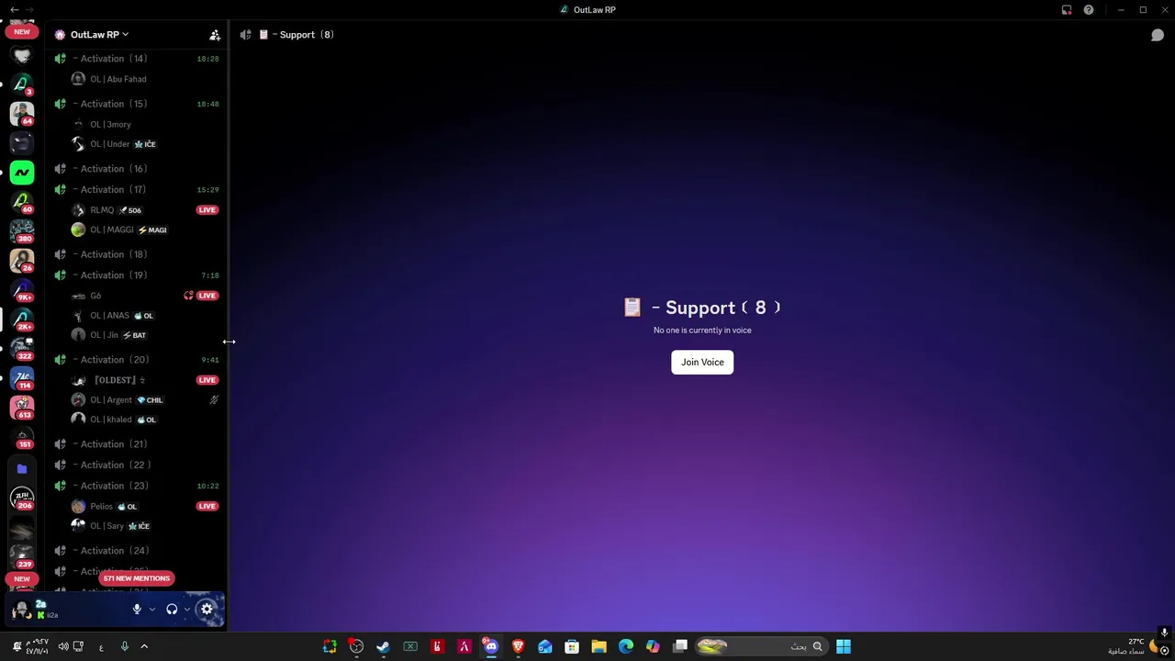Click the bottom NEW unread indicator
This screenshot has height=661, width=1175.
click(22, 579)
